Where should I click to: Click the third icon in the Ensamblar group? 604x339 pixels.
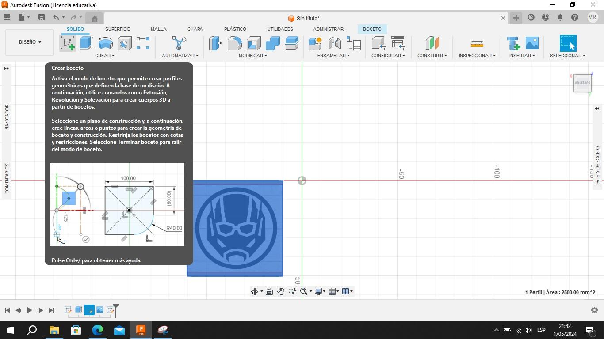coord(353,43)
